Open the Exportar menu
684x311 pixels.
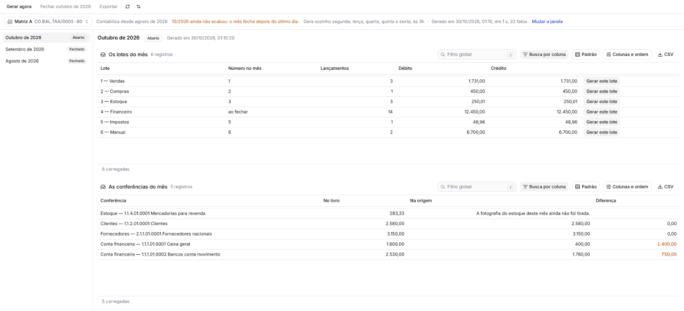[109, 7]
